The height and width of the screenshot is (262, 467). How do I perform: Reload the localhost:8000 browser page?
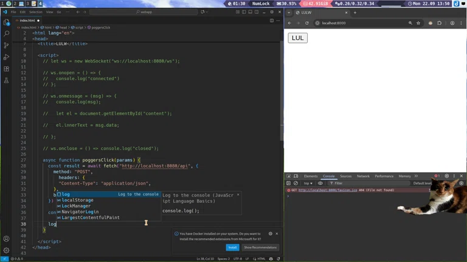pyautogui.click(x=306, y=23)
